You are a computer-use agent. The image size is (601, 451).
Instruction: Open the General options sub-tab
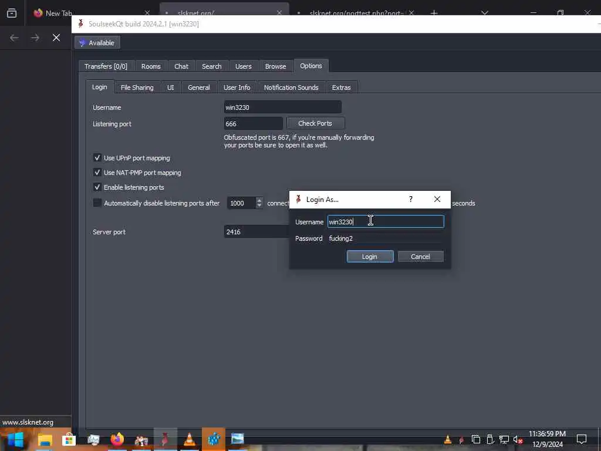[x=199, y=87]
